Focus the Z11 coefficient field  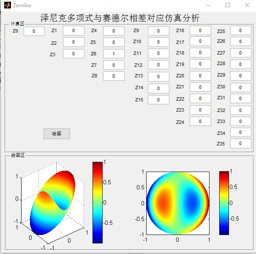point(158,53)
